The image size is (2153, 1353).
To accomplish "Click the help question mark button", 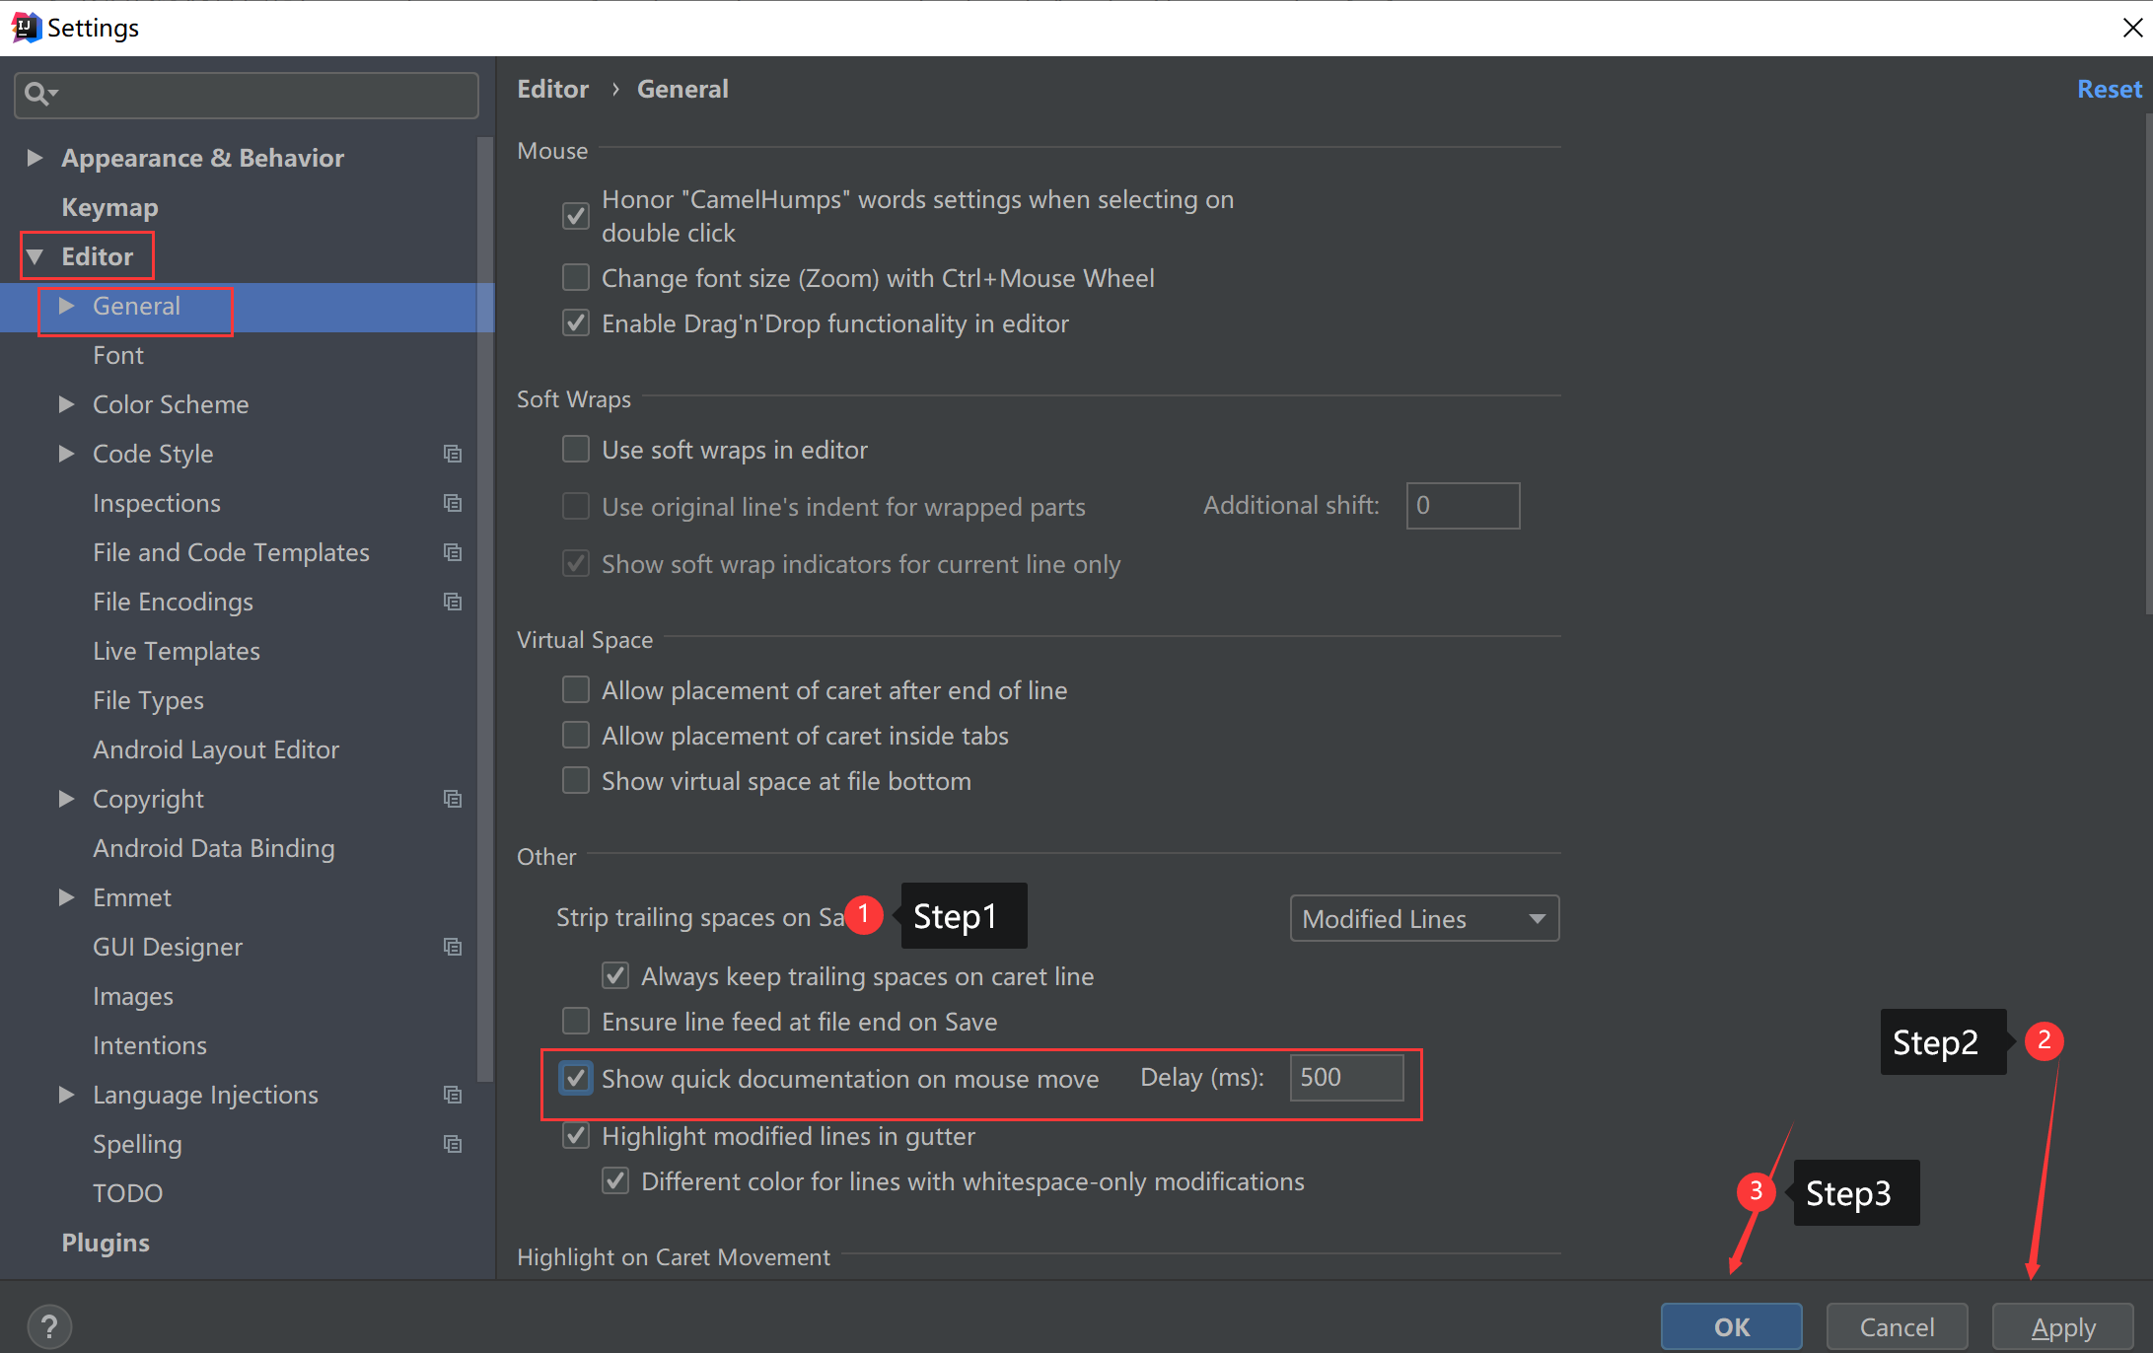I will 49,1326.
